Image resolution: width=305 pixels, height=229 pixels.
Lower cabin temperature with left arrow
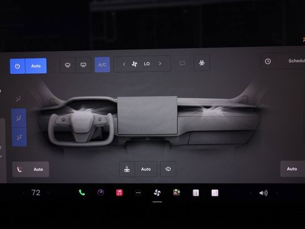[23, 193]
